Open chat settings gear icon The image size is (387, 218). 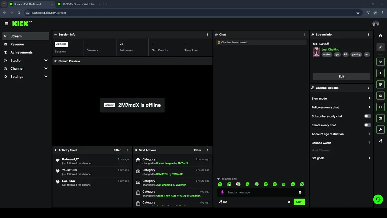289,202
